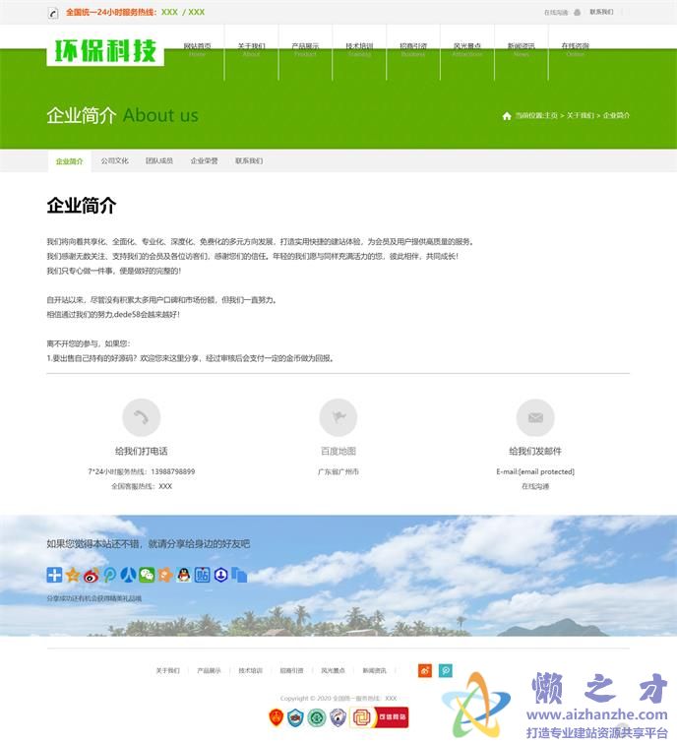Open the 招商引资 Business nav item

pyautogui.click(x=413, y=50)
